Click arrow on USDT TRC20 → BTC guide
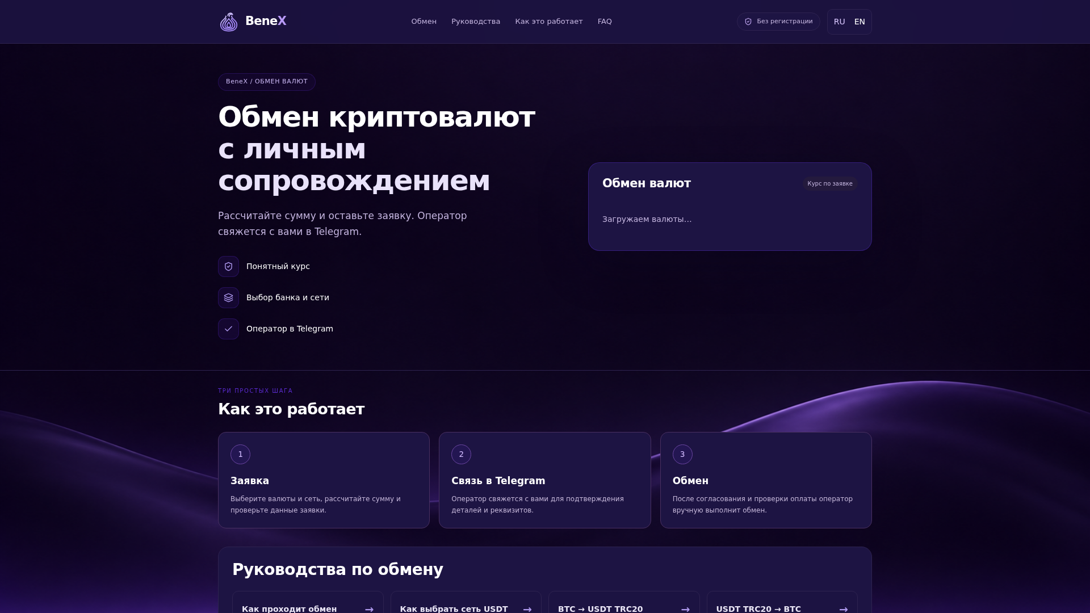This screenshot has width=1090, height=613. click(x=844, y=609)
